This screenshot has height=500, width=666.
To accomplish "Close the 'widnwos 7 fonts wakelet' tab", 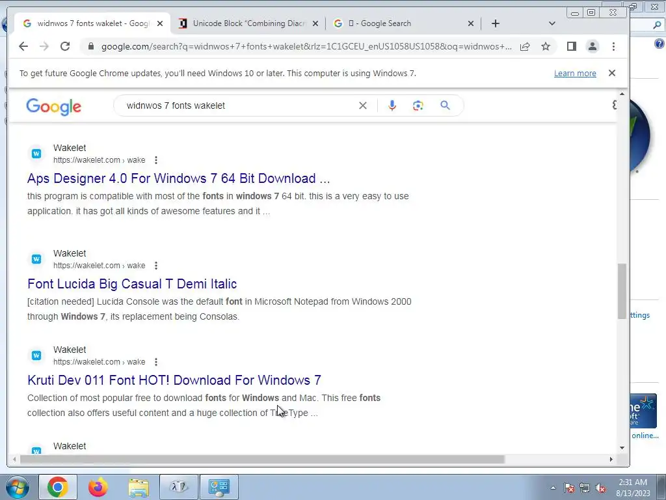I will pyautogui.click(x=160, y=23).
